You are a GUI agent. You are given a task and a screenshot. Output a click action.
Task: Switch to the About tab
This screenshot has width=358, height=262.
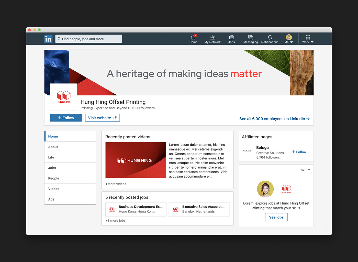(x=70, y=147)
